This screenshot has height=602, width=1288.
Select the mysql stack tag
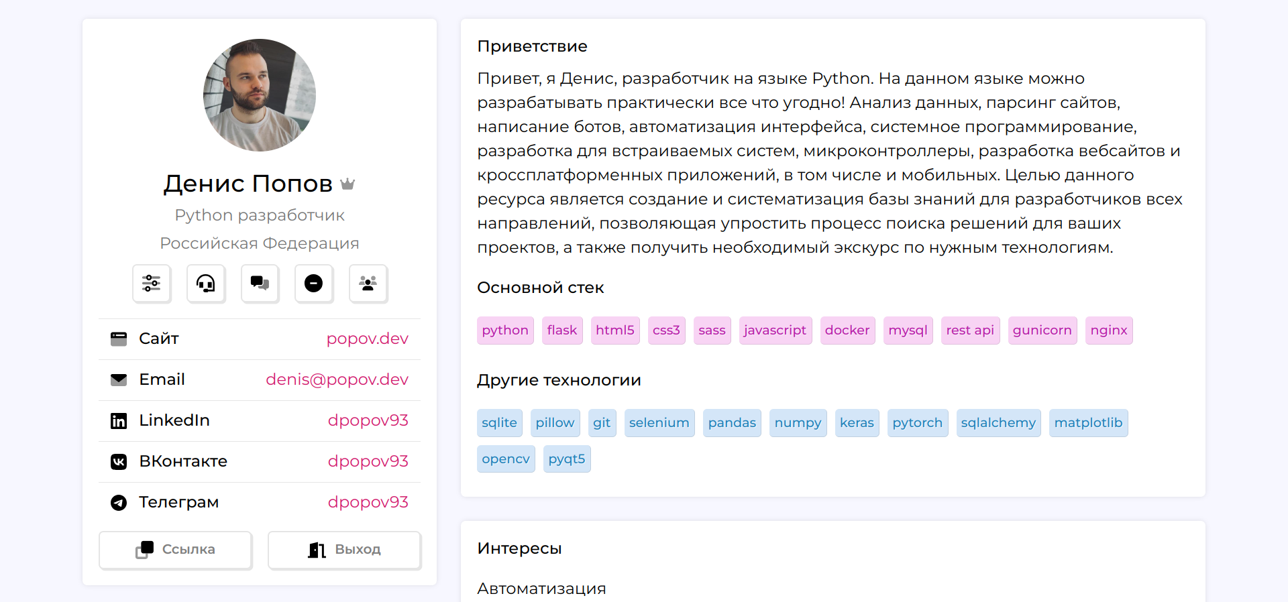908,330
